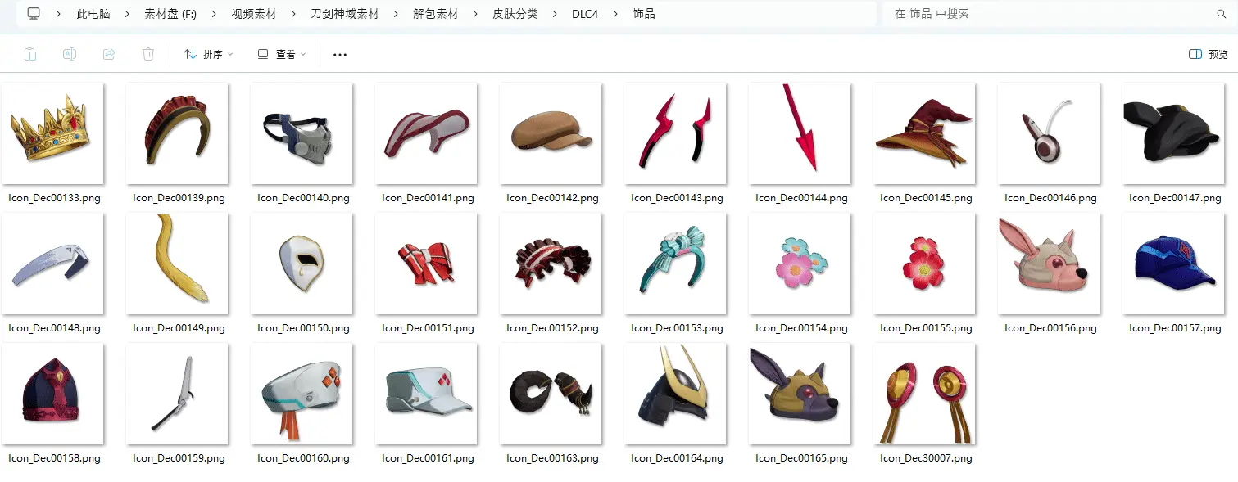This screenshot has width=1238, height=482.
Task: Click the Icon_Dec30007.png file name
Action: pos(926,458)
